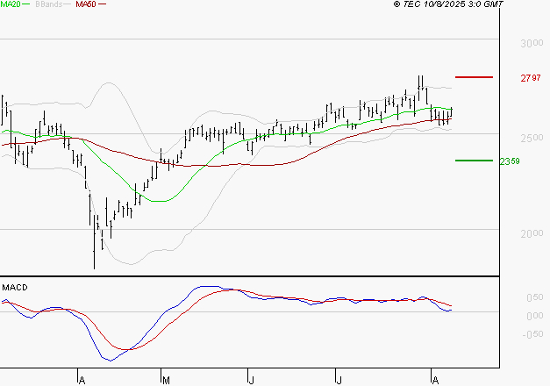Click the MA20 legend label
This screenshot has height=386, width=550.
pyautogui.click(x=11, y=4)
